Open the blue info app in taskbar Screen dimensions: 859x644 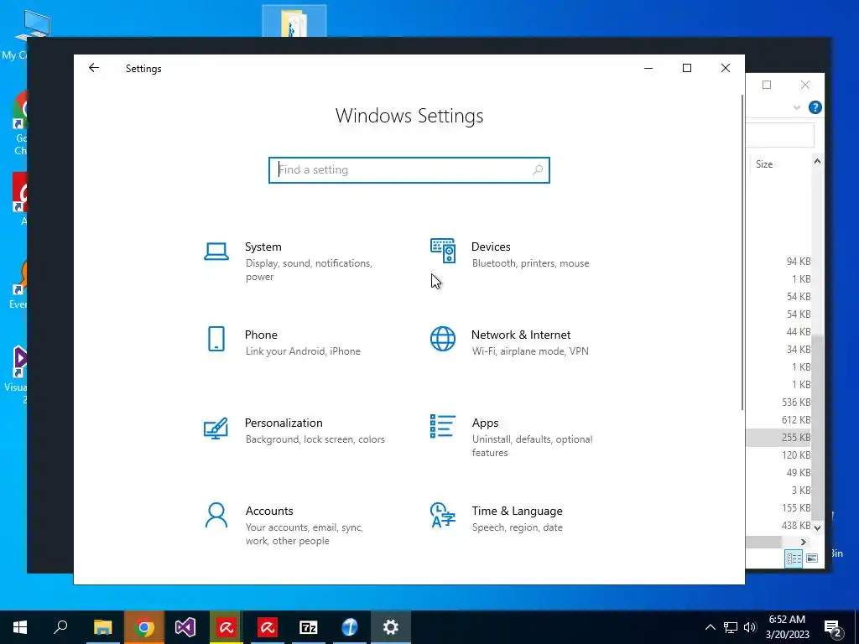pos(350,627)
